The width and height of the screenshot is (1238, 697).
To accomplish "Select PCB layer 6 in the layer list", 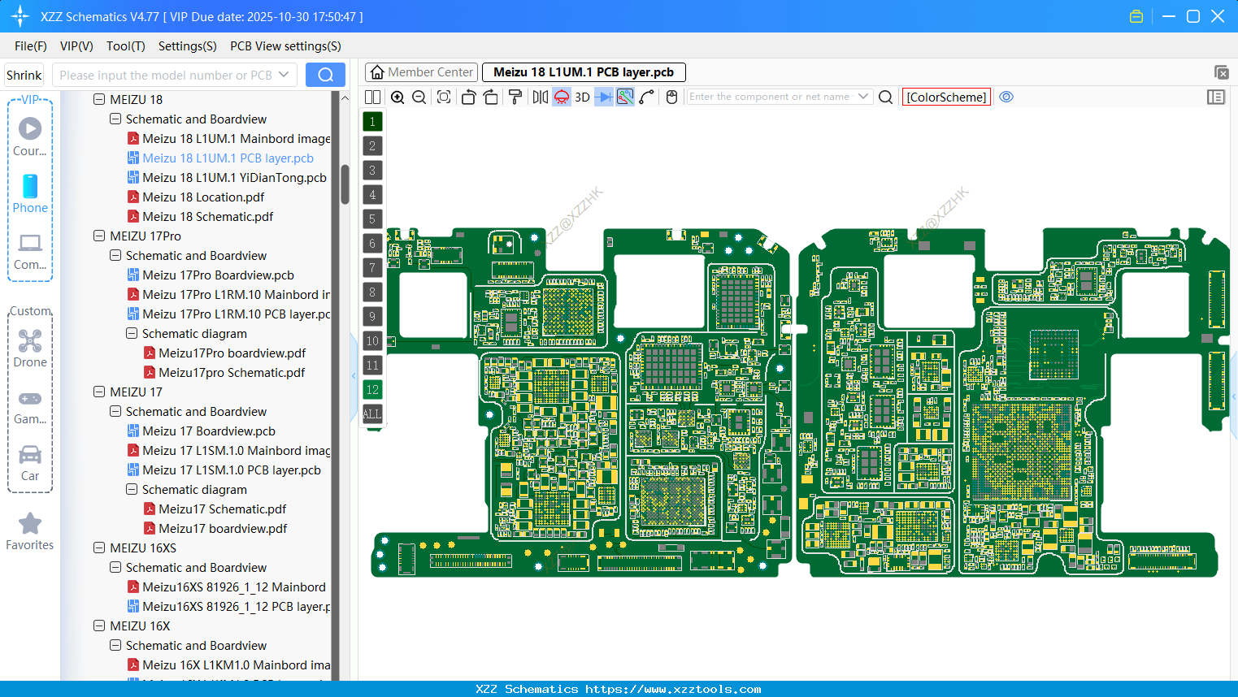I will point(372,243).
